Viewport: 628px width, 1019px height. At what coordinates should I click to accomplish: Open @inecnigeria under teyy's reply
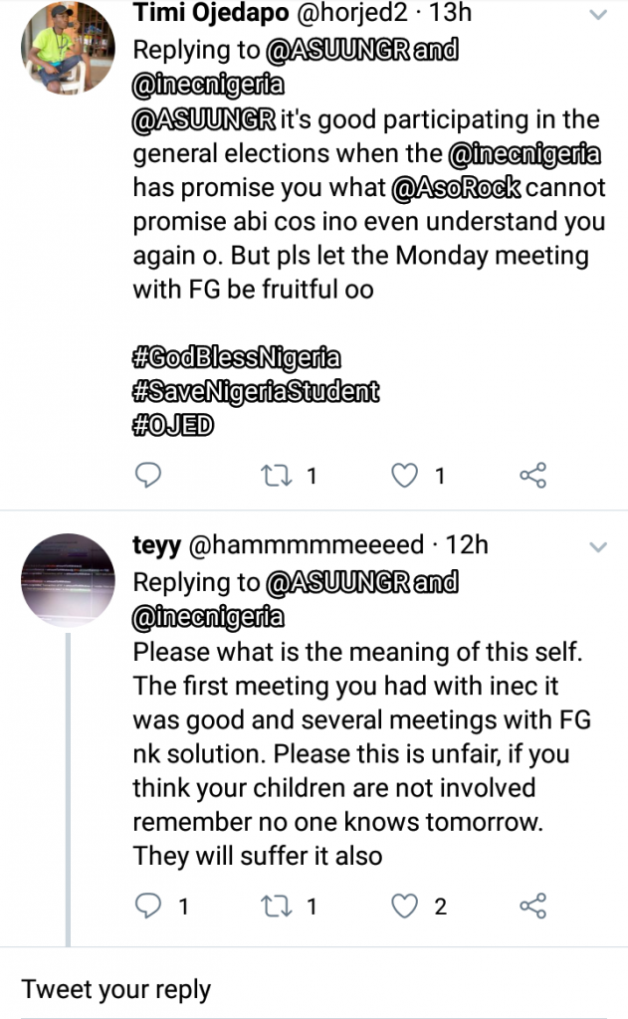[208, 617]
